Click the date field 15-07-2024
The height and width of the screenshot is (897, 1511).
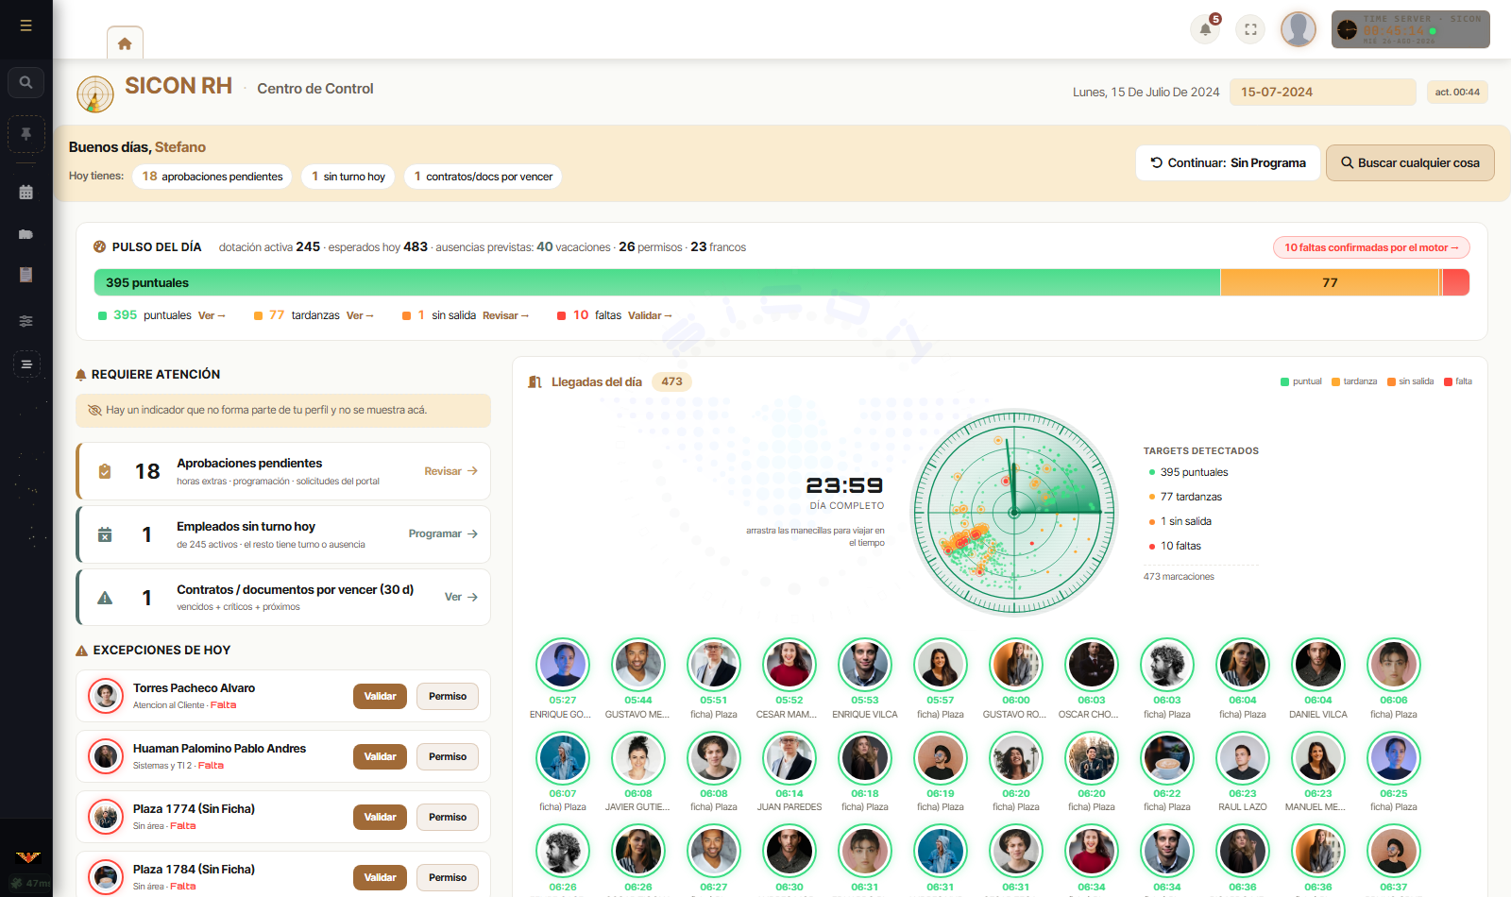click(1322, 92)
